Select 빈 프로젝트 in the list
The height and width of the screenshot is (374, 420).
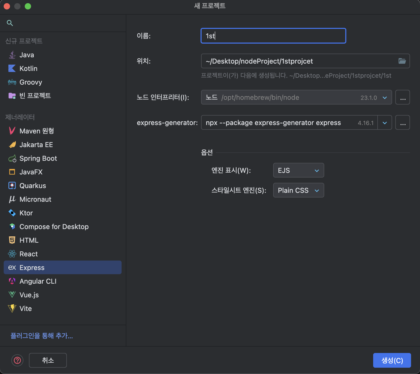tap(63, 96)
